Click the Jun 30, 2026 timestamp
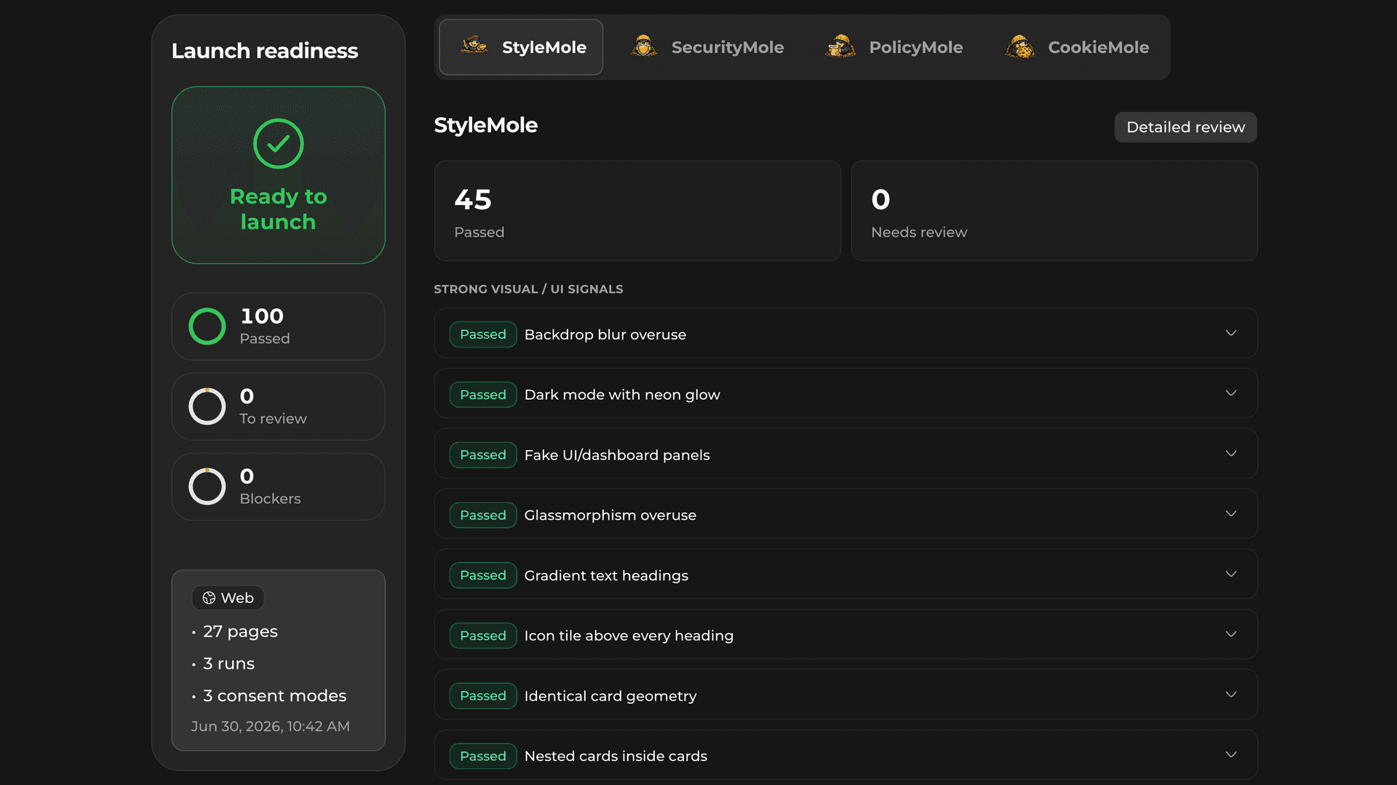 271,727
